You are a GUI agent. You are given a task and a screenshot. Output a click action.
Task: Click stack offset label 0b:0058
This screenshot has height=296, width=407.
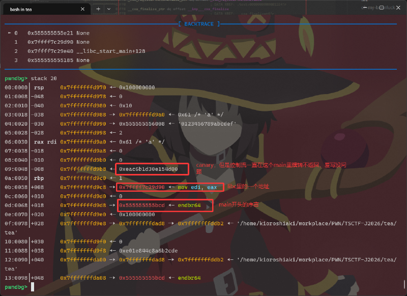16,187
